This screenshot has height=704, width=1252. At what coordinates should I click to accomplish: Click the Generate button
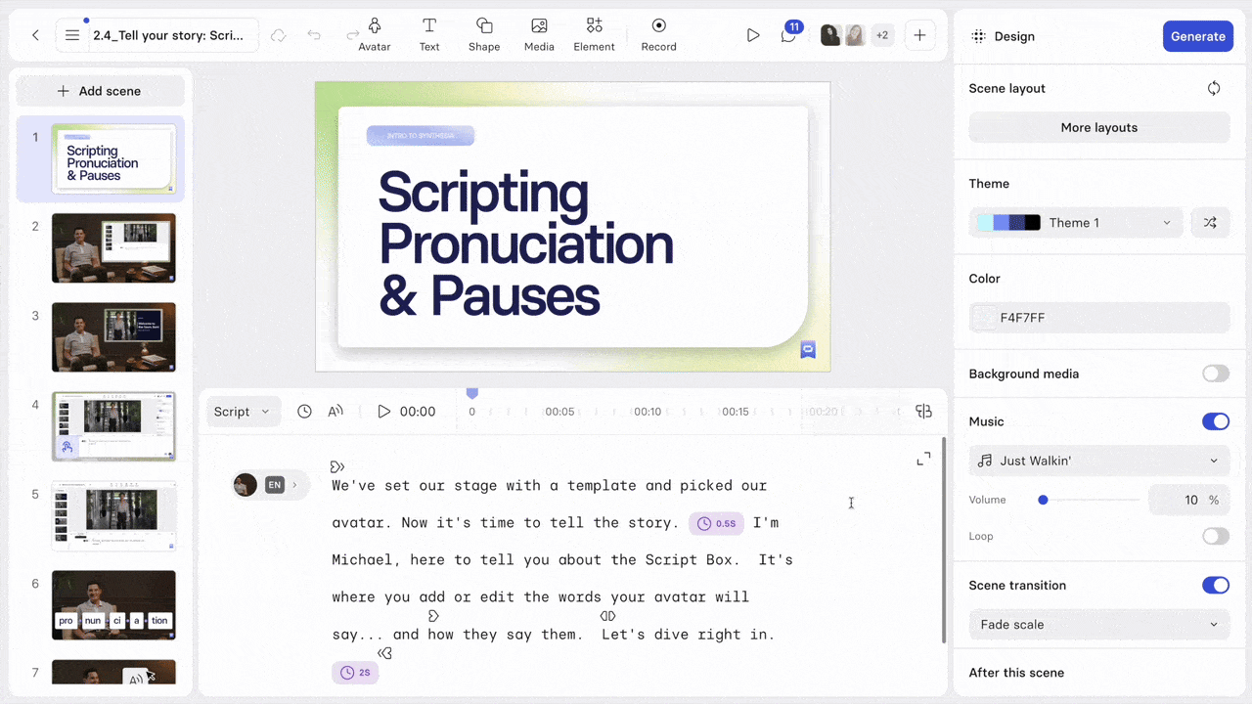point(1197,36)
